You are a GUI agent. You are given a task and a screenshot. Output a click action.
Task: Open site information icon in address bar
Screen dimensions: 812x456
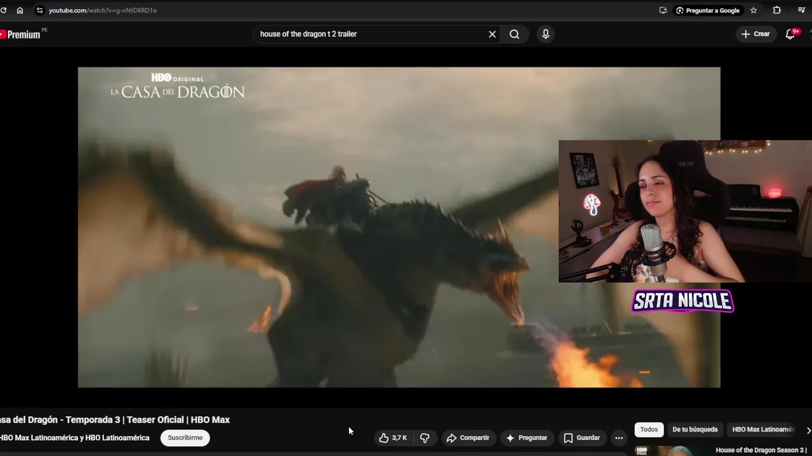39,10
